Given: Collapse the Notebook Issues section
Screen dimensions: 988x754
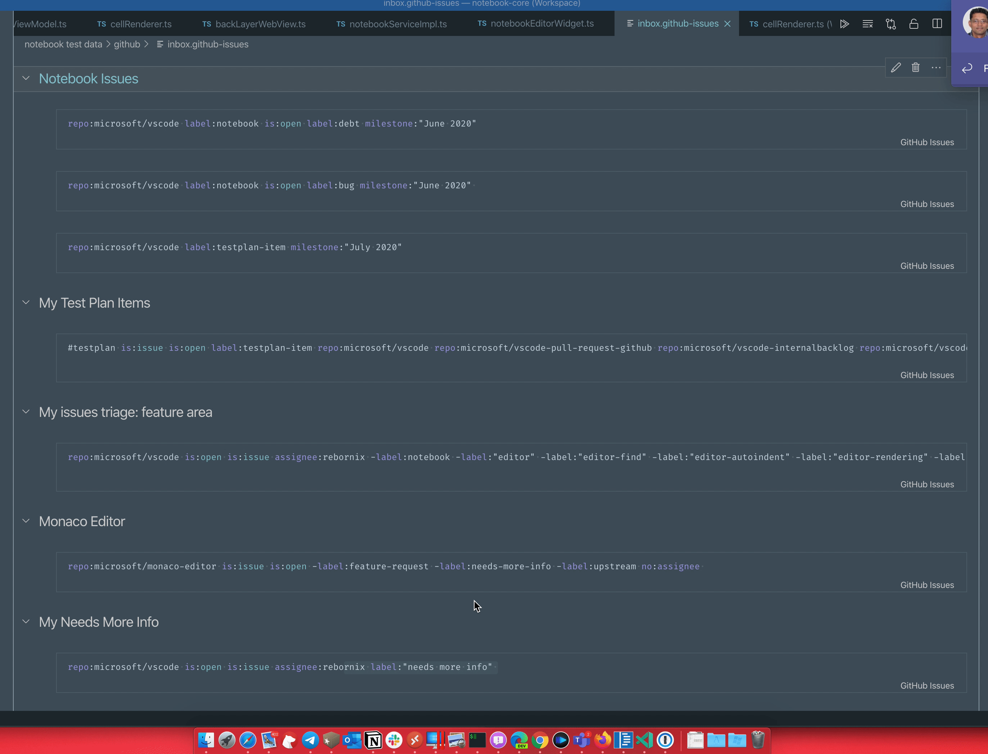Looking at the screenshot, I should pyautogui.click(x=26, y=79).
